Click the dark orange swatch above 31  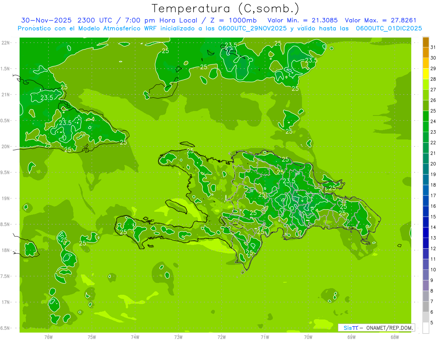[426, 42]
